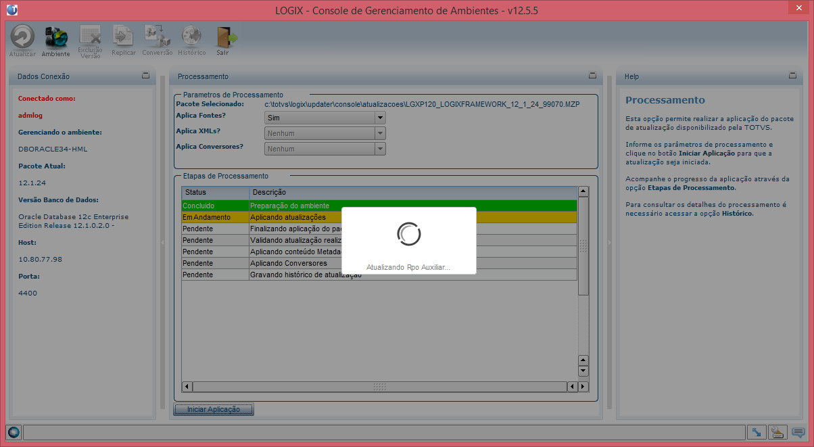This screenshot has width=814, height=447.
Task: Click the port value 4400
Action: (28, 293)
